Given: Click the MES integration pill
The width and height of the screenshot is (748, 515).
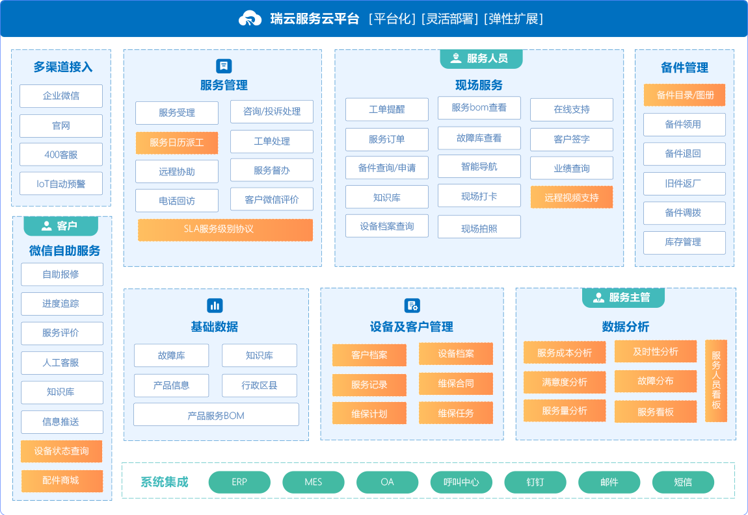Looking at the screenshot, I should click(314, 482).
